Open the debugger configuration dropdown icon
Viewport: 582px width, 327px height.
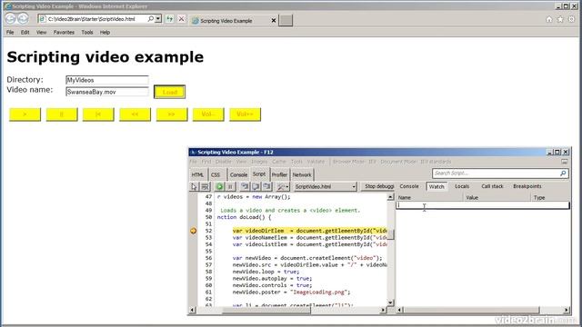click(283, 186)
